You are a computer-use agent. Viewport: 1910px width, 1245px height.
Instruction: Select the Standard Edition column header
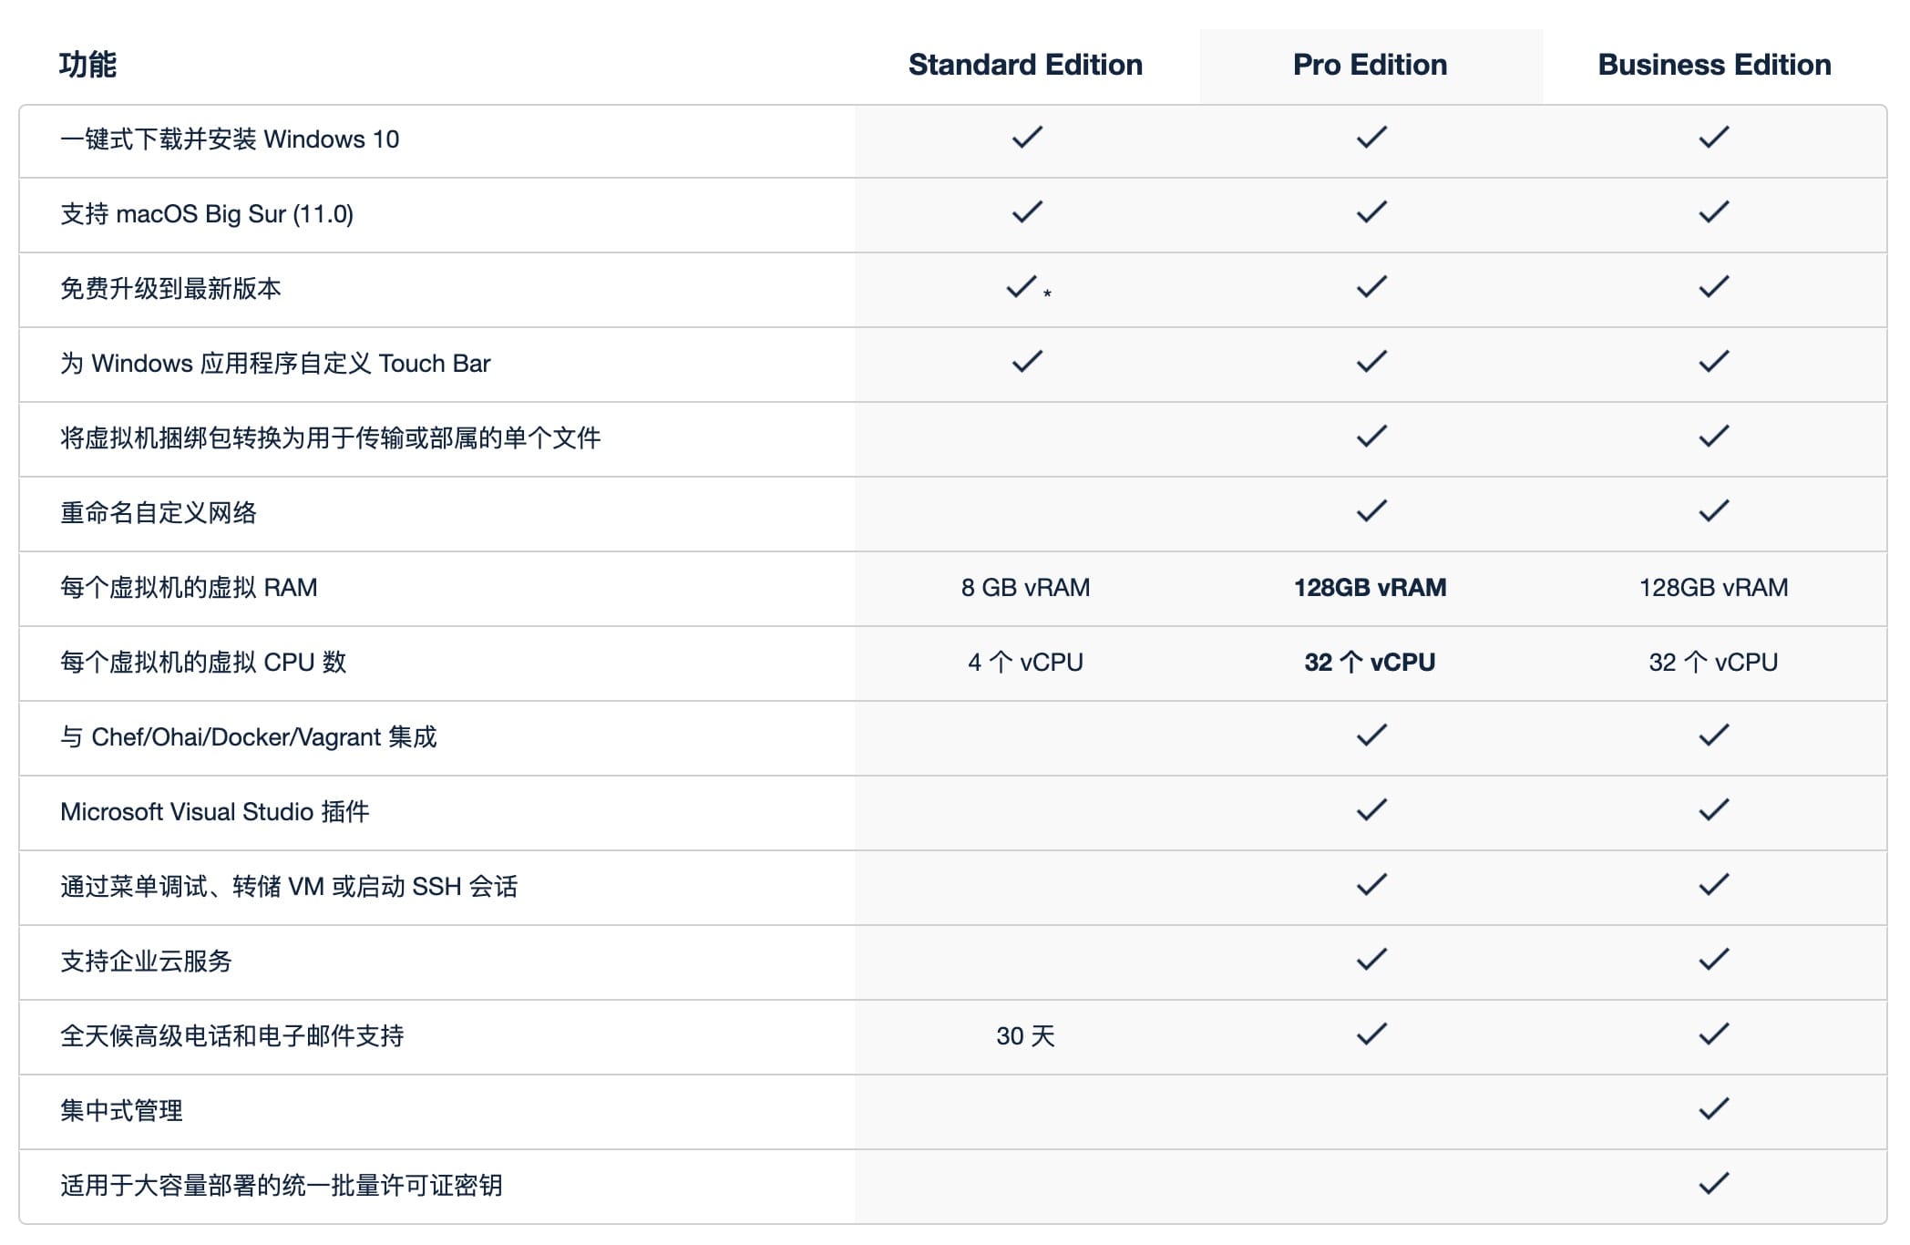point(1025,65)
